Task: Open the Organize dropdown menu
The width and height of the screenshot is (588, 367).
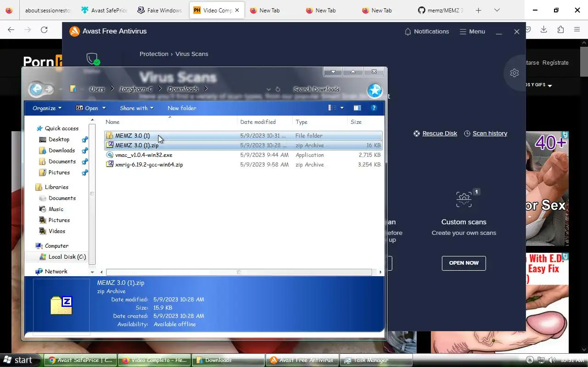Action: (x=47, y=108)
